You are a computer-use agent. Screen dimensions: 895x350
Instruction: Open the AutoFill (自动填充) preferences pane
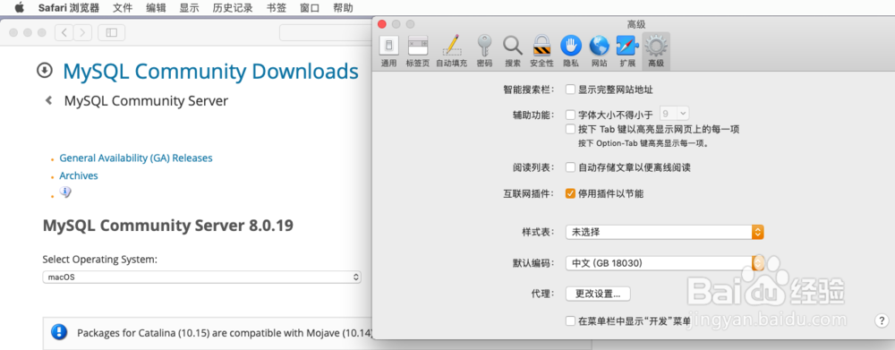[451, 51]
